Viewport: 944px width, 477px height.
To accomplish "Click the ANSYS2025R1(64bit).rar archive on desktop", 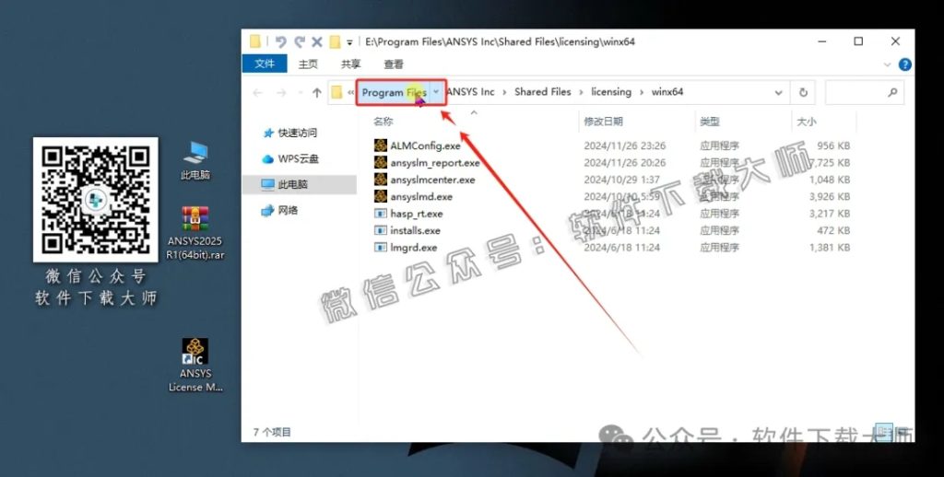I will pos(195,221).
